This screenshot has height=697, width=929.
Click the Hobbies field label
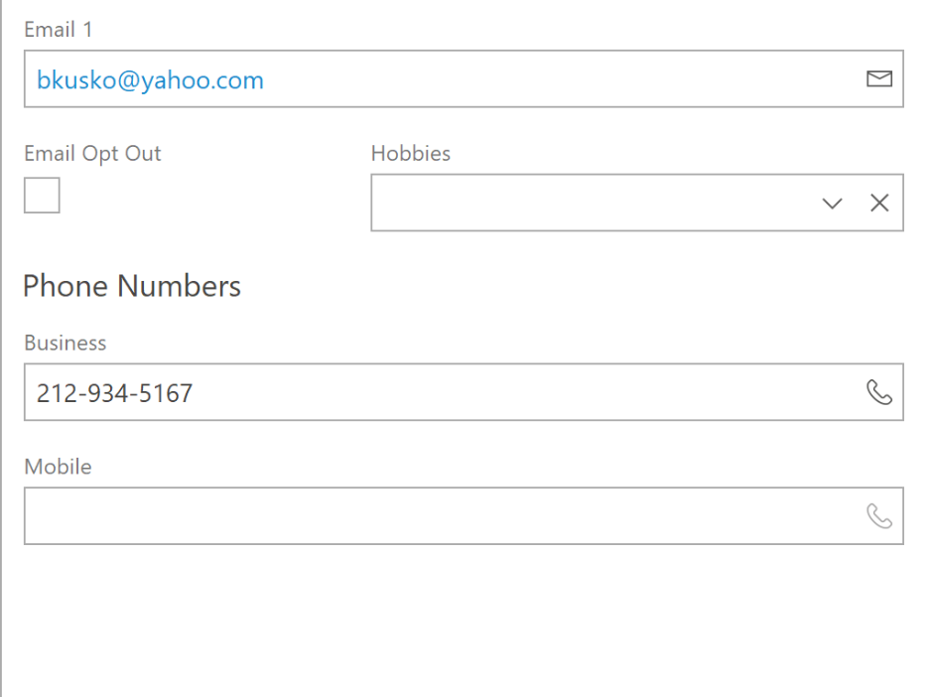(411, 154)
